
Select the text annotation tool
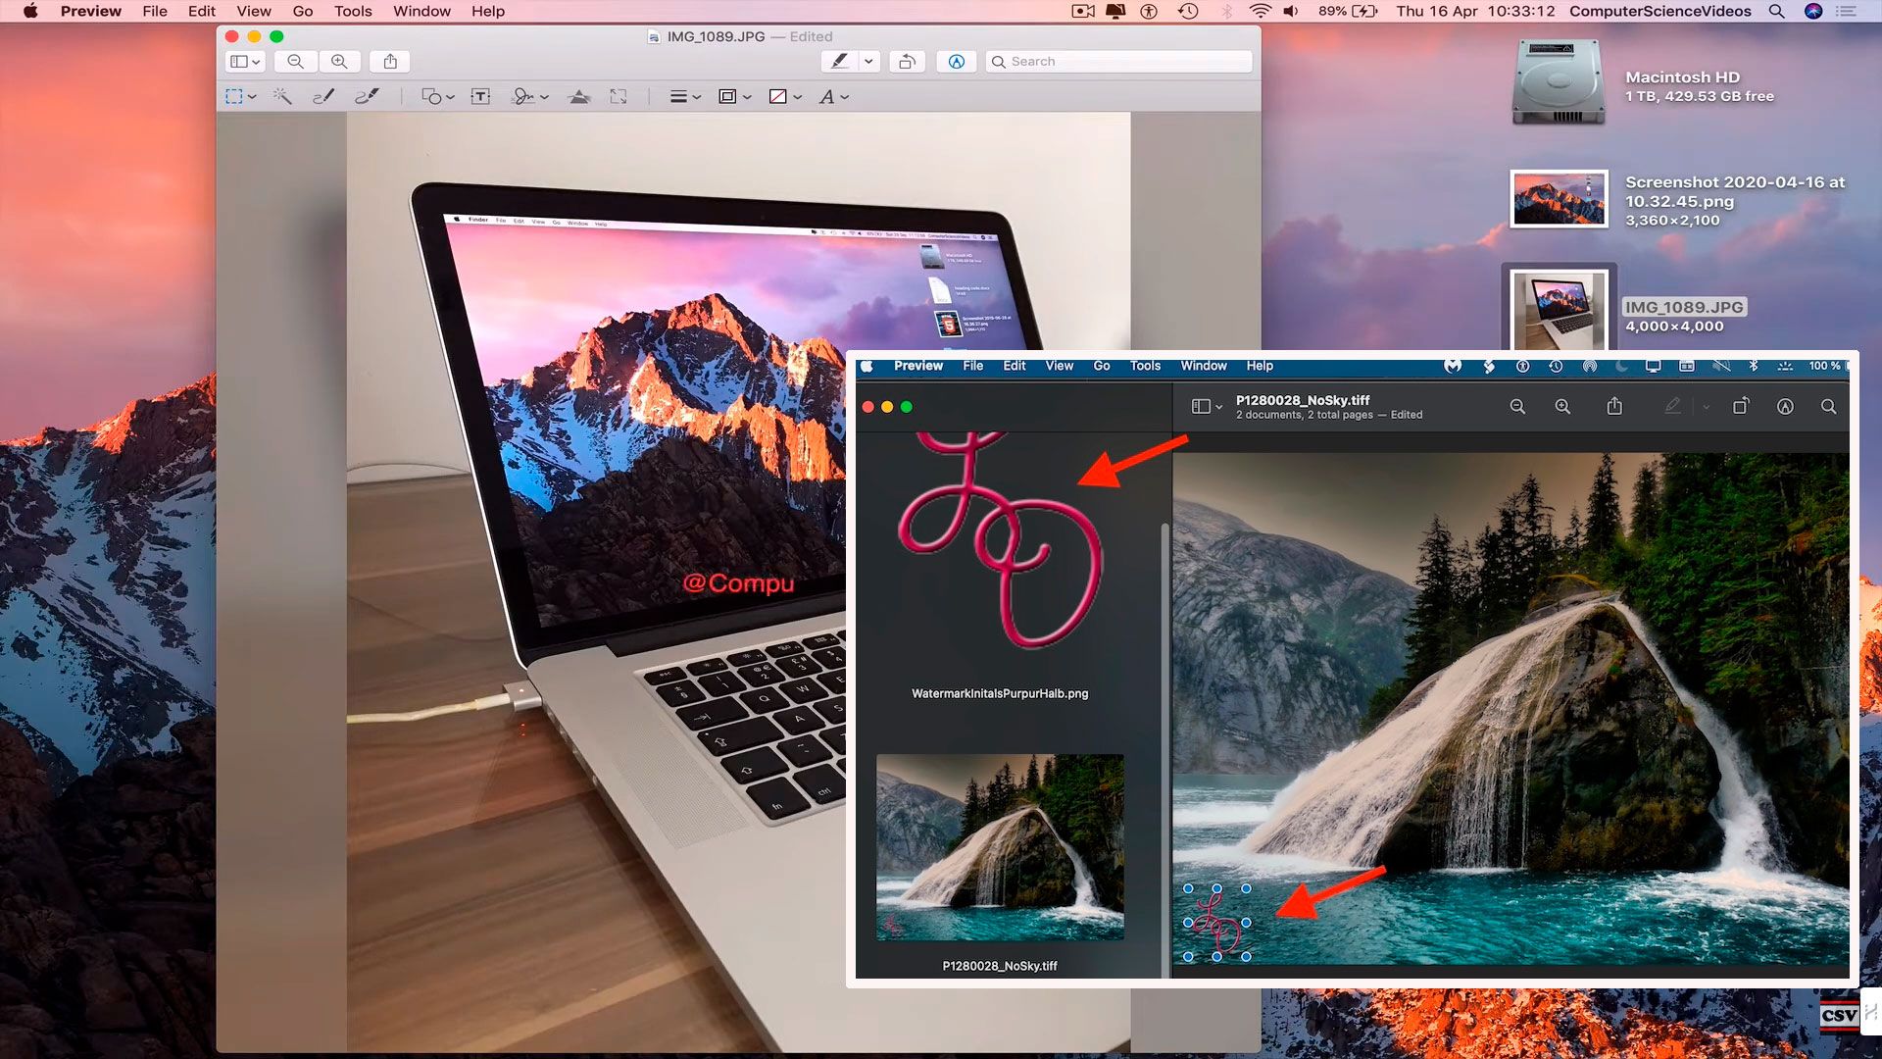(x=479, y=96)
